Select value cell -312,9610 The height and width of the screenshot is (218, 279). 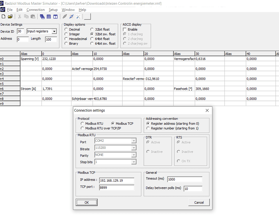click(159, 79)
